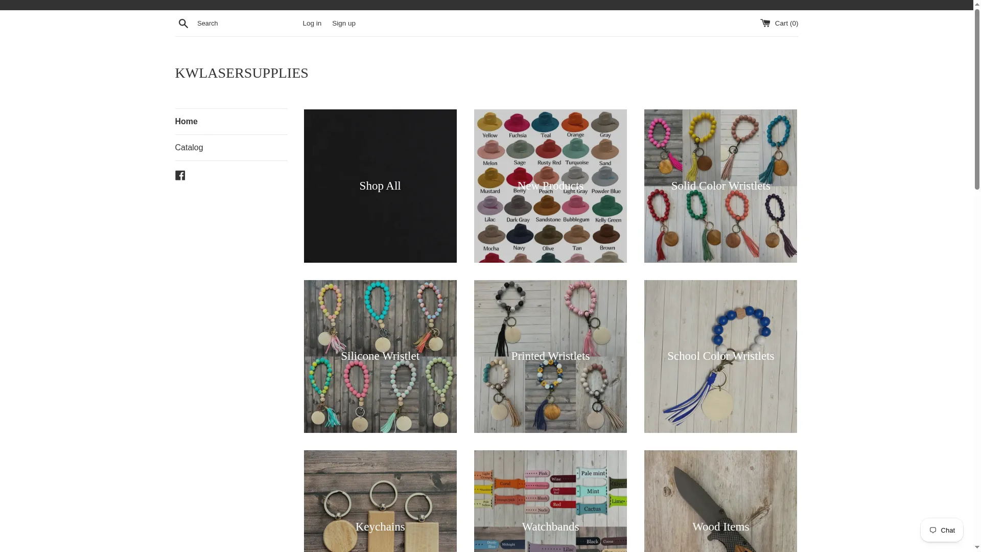Select Home in sidebar menu
Screen dimensions: 981x552
tap(231, 122)
